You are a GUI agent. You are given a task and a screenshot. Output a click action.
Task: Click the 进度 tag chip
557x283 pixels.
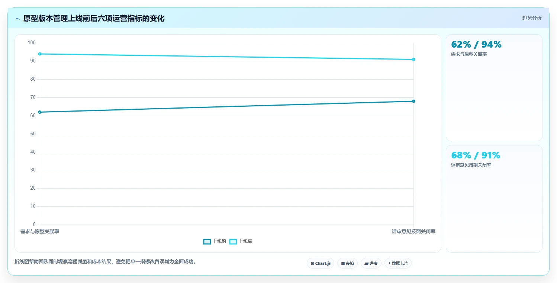click(371, 263)
